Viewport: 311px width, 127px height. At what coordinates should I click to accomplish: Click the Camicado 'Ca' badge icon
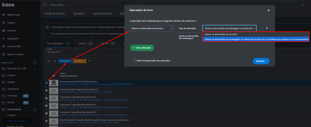3,96
